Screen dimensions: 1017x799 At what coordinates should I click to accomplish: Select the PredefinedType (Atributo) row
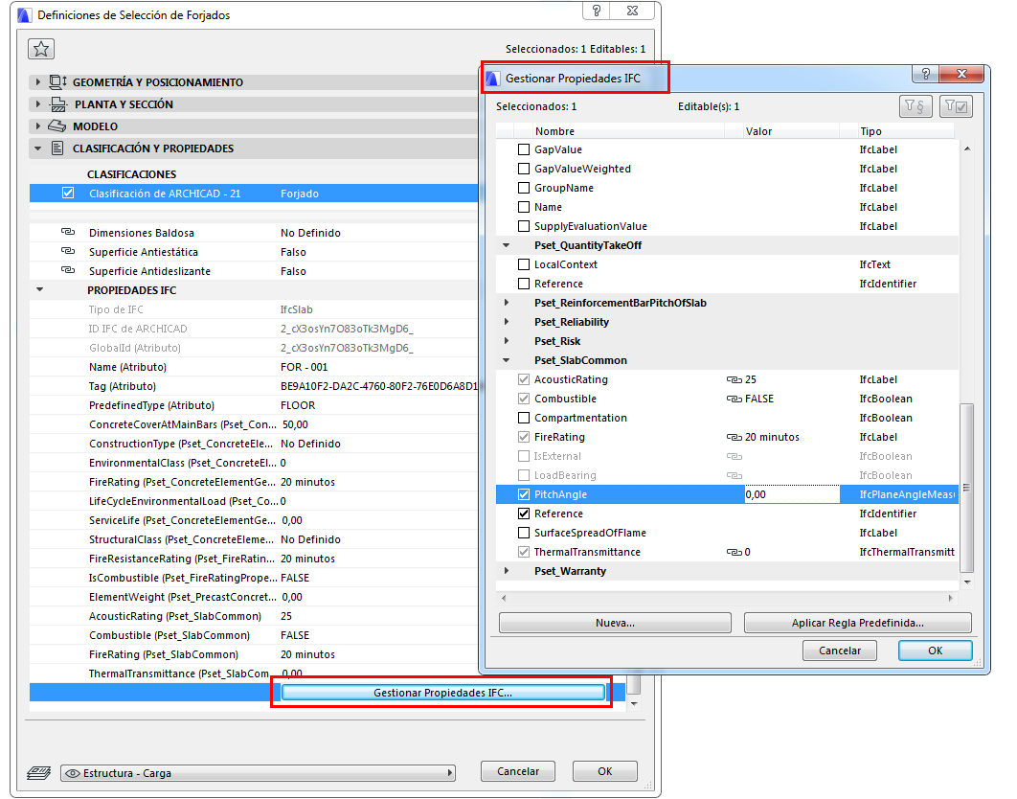tap(253, 405)
